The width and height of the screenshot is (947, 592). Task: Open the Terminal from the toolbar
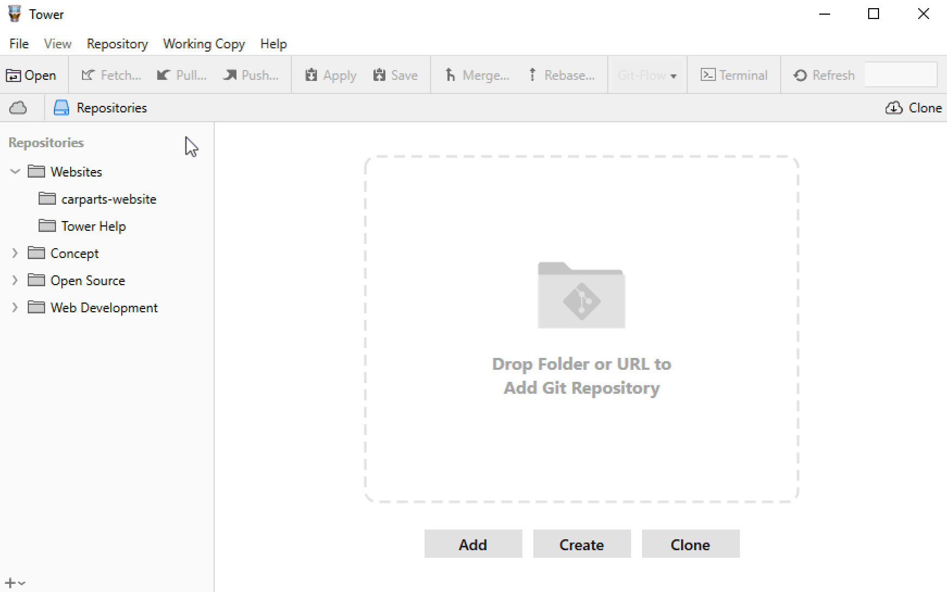coord(734,75)
